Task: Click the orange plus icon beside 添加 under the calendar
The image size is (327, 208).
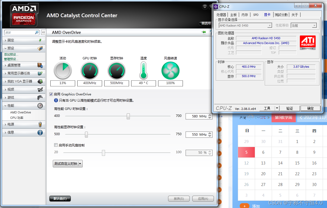Action: click(x=245, y=206)
